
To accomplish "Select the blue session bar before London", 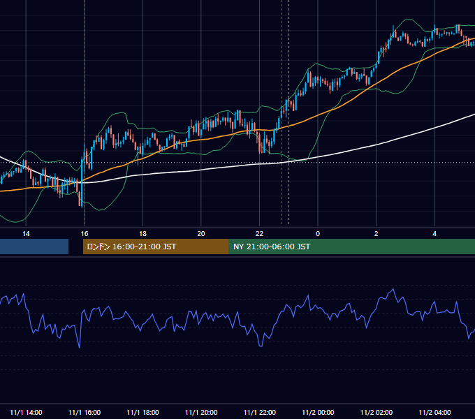I will pyautogui.click(x=34, y=247).
